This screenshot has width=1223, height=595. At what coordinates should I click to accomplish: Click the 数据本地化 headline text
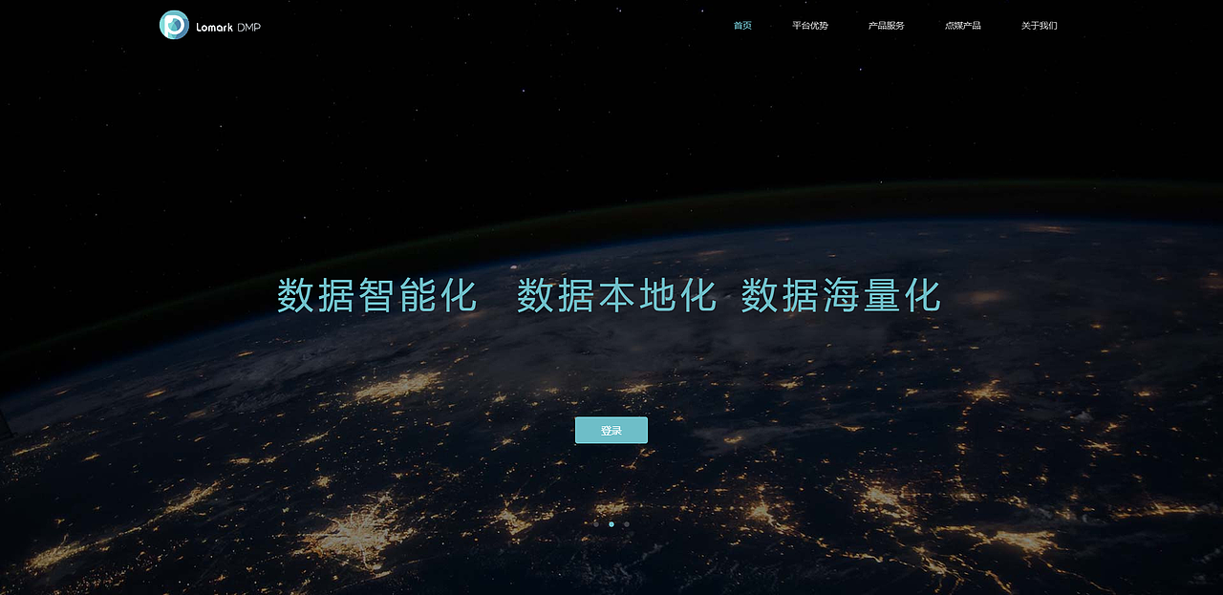pos(617,295)
